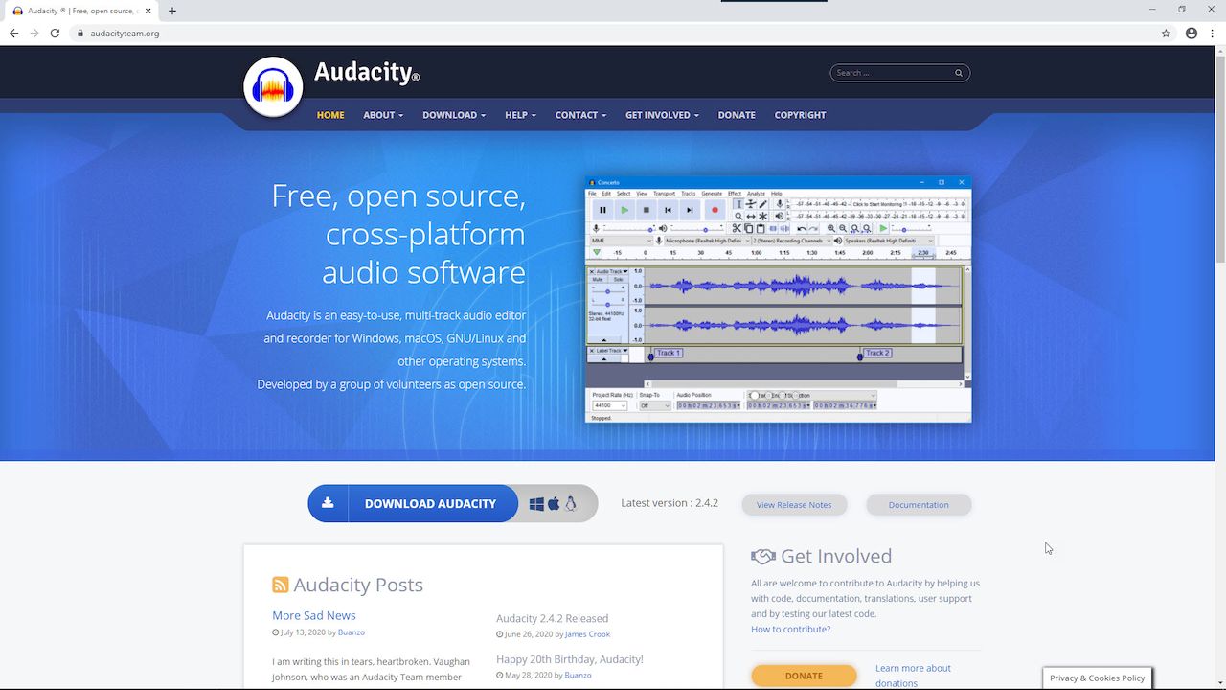Click the magnifier icon in the search bar
Screen dimensions: 1226x690
point(958,72)
